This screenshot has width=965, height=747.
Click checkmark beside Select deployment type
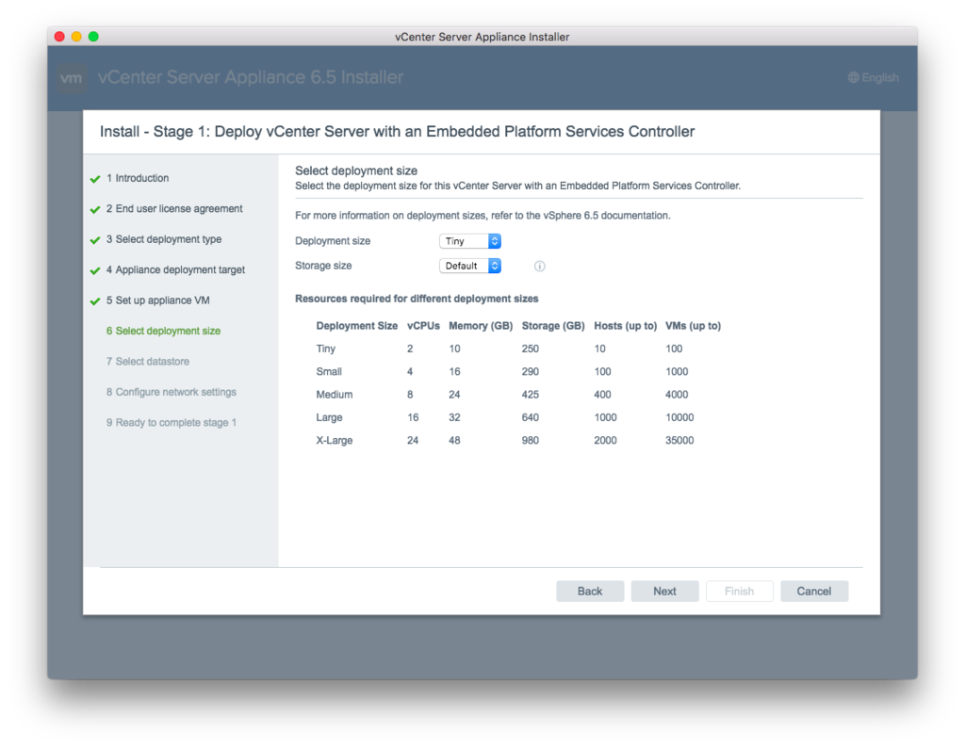click(95, 240)
